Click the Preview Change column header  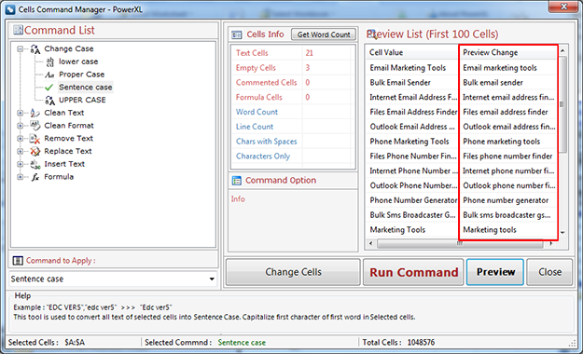point(507,53)
